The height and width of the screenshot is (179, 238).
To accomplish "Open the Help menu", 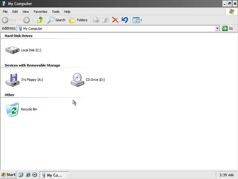I will (x=67, y=12).
